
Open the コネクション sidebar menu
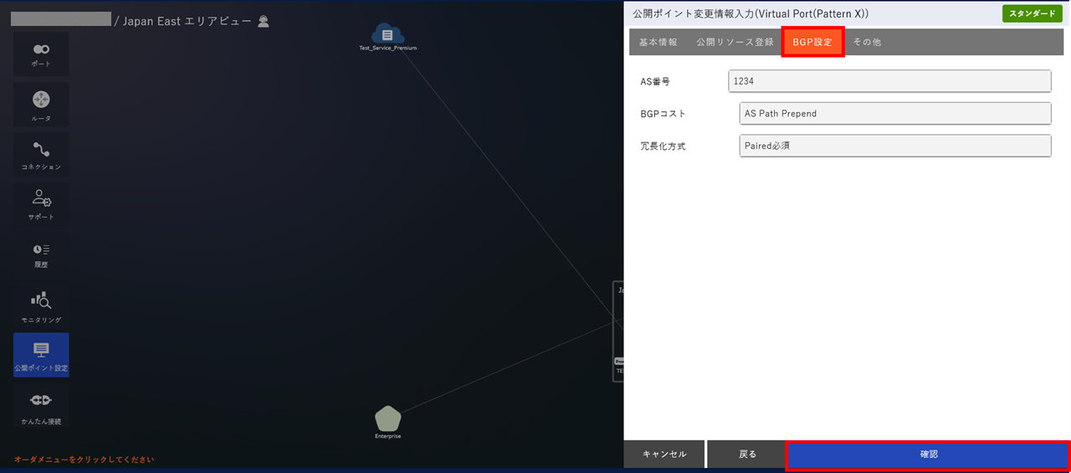pos(41,154)
